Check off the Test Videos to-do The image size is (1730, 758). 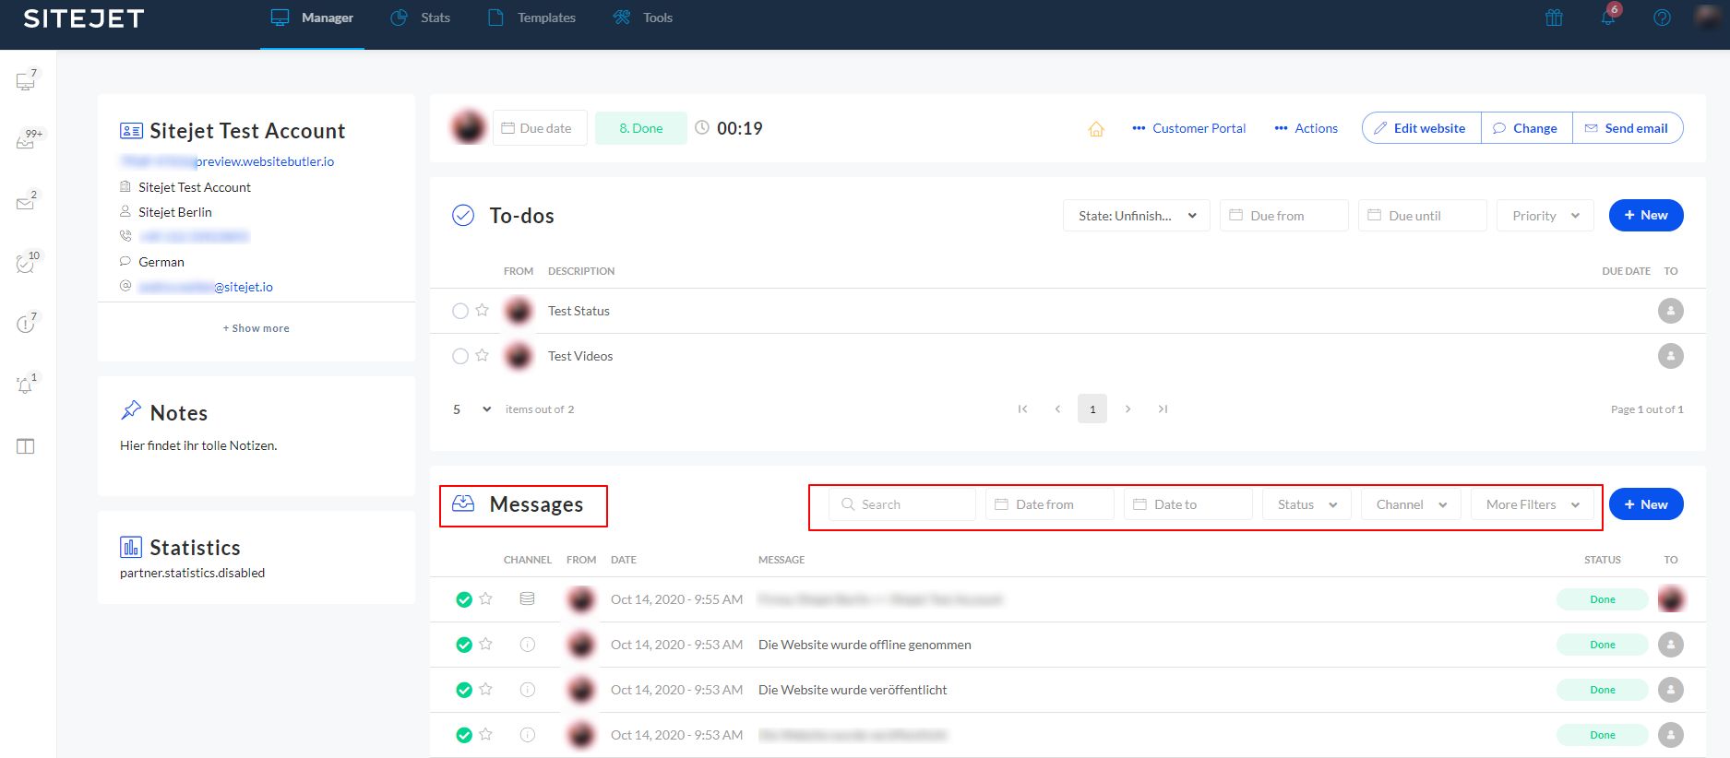coord(459,356)
